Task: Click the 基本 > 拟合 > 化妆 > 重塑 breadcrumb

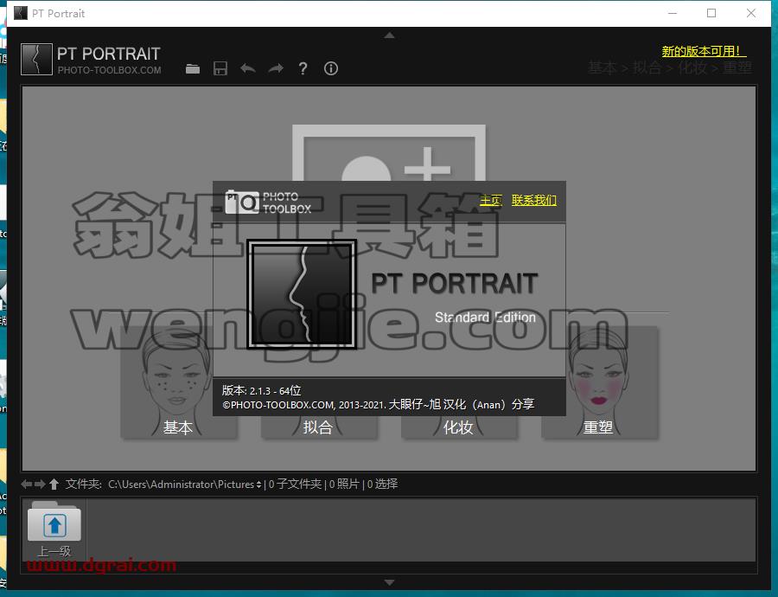Action: 670,67
